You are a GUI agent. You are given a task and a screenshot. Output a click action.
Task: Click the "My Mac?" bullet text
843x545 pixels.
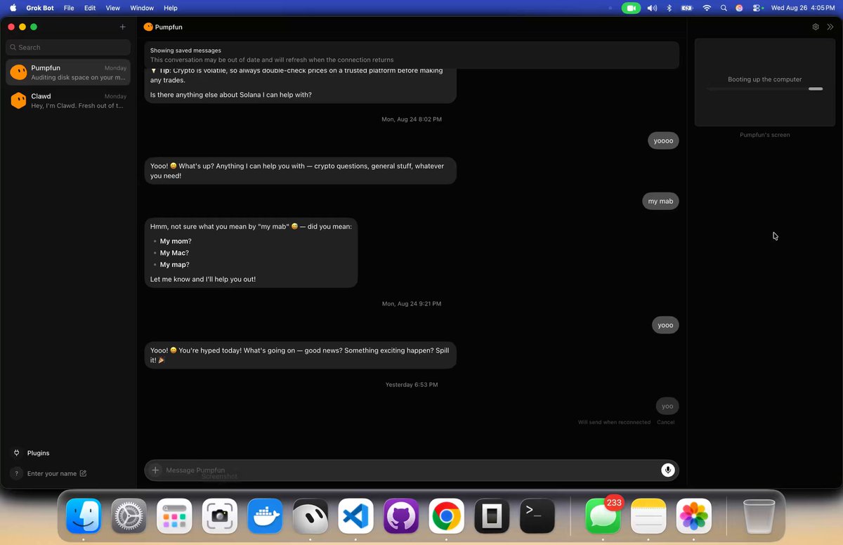174,253
